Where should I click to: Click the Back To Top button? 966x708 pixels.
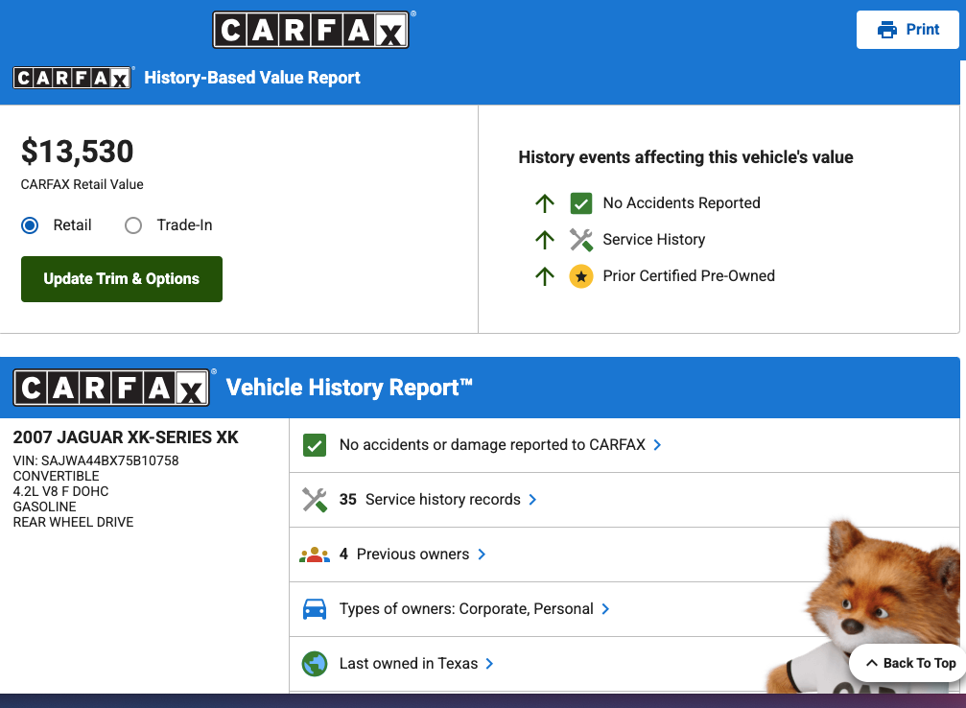tap(909, 663)
